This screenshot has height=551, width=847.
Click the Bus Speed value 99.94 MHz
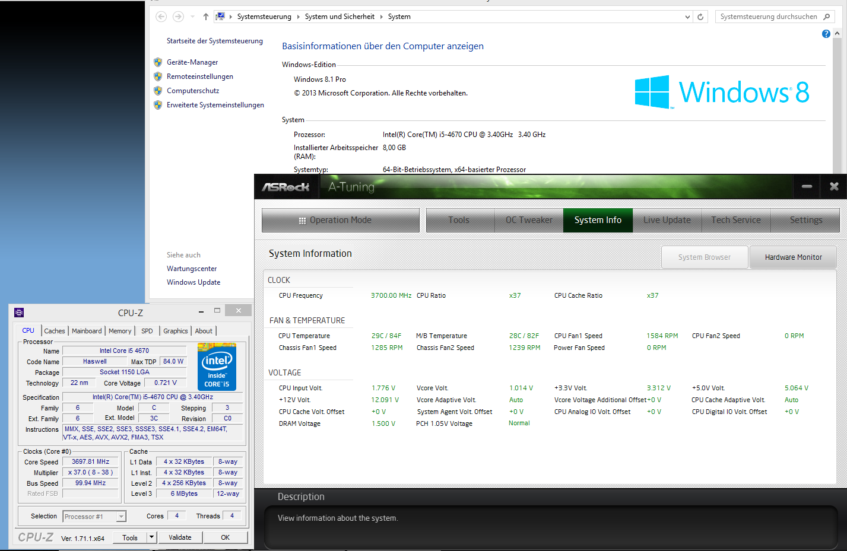coord(91,483)
